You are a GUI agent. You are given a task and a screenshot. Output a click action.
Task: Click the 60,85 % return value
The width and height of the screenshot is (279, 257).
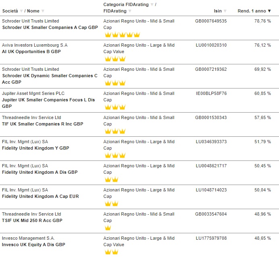tap(262, 93)
